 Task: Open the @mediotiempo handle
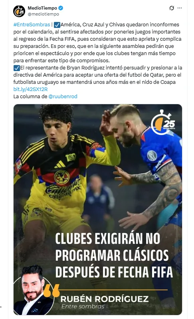coord(44,14)
